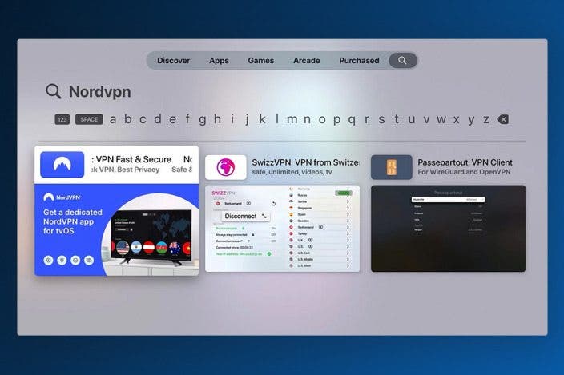Go to the Games tab
The image size is (564, 375).
260,61
